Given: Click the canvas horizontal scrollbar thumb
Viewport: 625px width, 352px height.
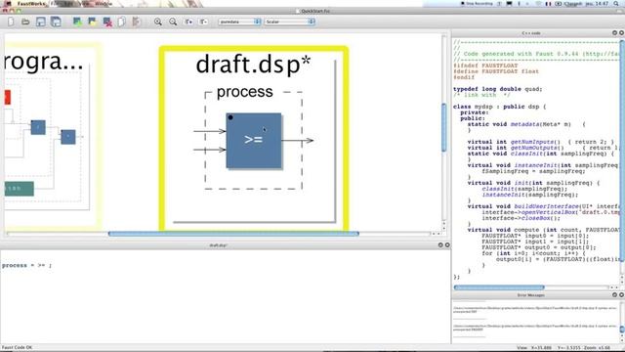Looking at the screenshot, I should click(233, 234).
